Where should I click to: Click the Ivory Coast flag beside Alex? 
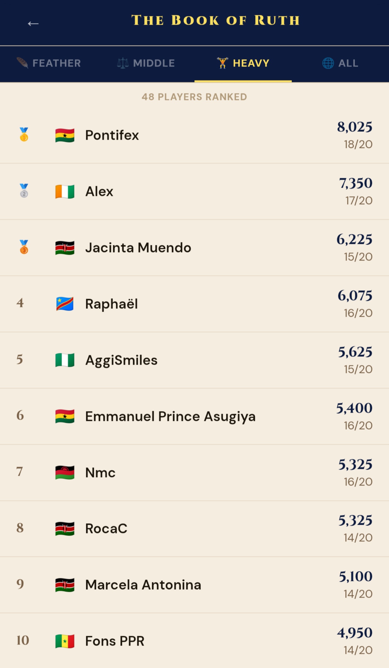(x=65, y=192)
